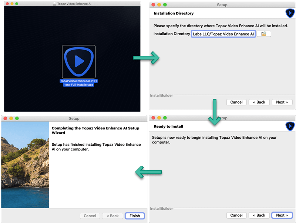Close the Topaz Video Enhance AI disk window
Screen dimensions: 296x223
(x=7, y=4)
